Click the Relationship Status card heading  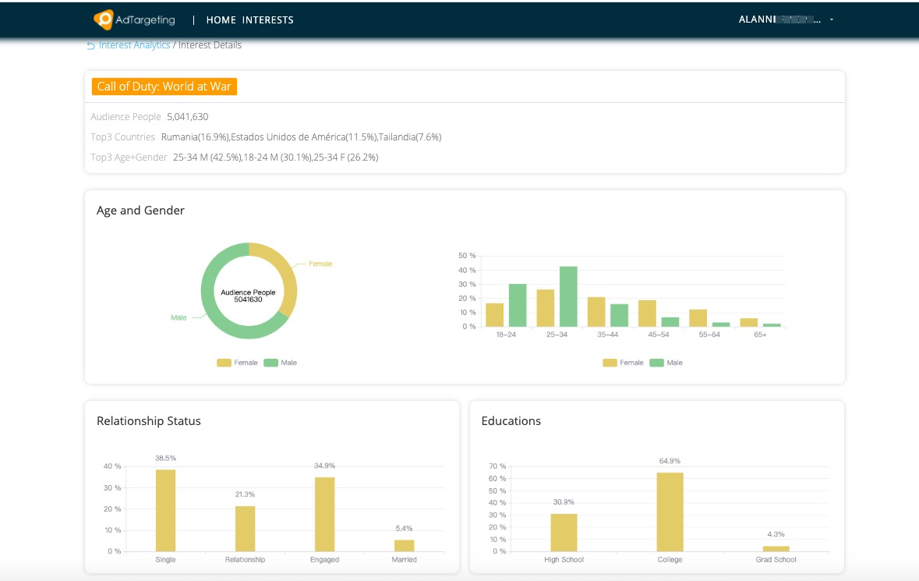149,421
